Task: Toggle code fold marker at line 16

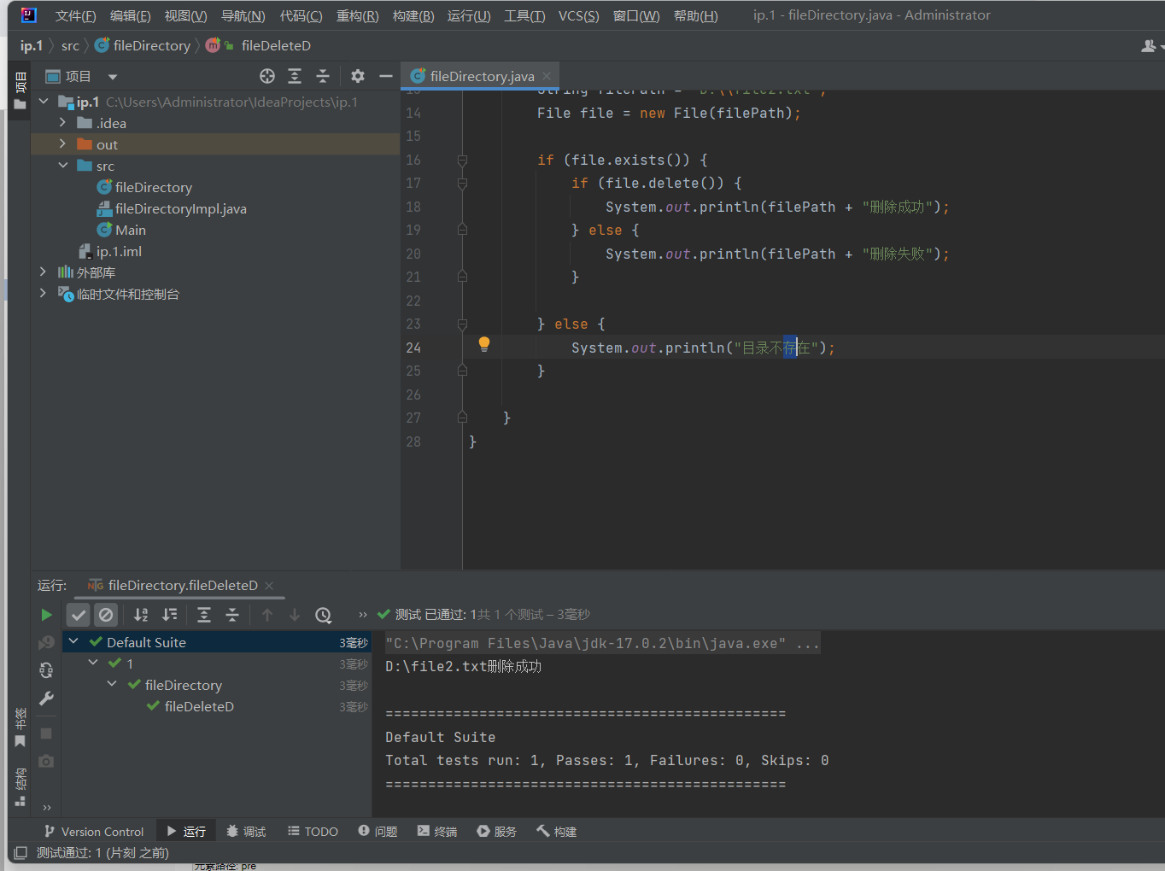Action: click(462, 160)
